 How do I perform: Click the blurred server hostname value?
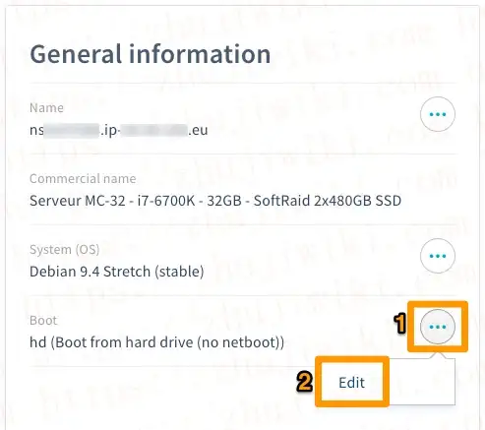(119, 130)
